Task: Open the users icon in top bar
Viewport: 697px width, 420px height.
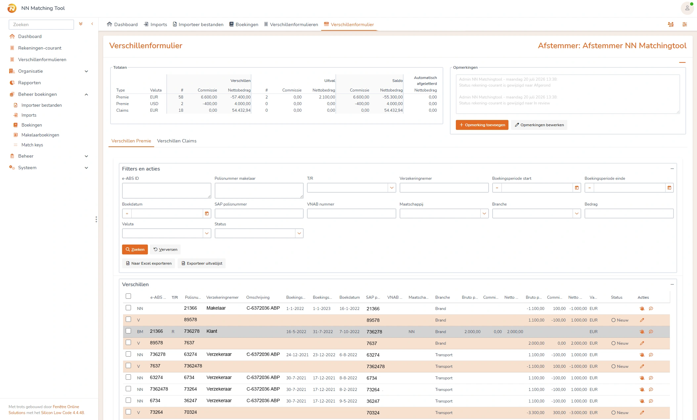Action: (671, 24)
